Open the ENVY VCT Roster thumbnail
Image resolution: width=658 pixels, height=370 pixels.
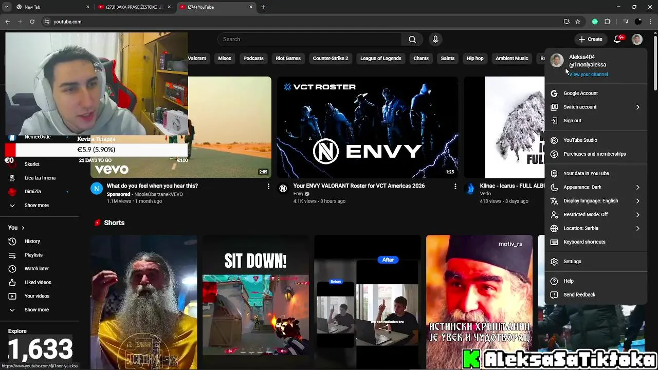(x=367, y=127)
